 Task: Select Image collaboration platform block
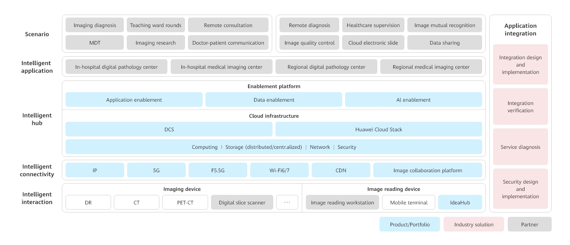click(x=428, y=170)
